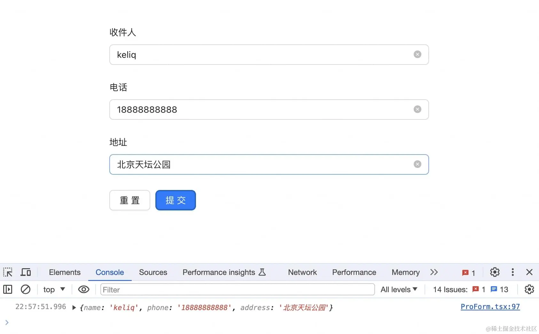Viewport: 539px width, 334px height.
Task: Clear the 电话 field with its X icon
Action: pyautogui.click(x=417, y=109)
